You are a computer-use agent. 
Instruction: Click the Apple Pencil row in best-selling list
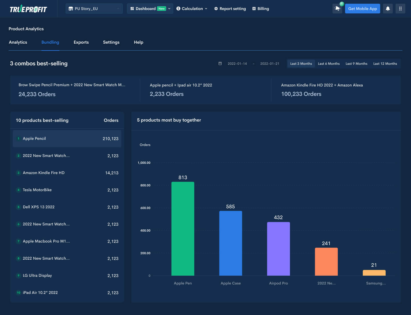tap(67, 139)
